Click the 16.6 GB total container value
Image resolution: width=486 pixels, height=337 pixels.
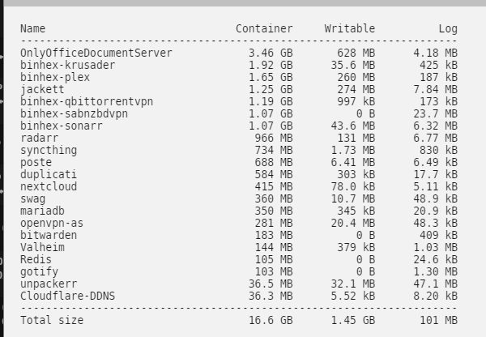(271, 320)
